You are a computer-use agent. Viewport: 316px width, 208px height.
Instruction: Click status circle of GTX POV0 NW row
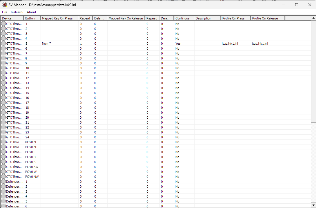[3, 177]
